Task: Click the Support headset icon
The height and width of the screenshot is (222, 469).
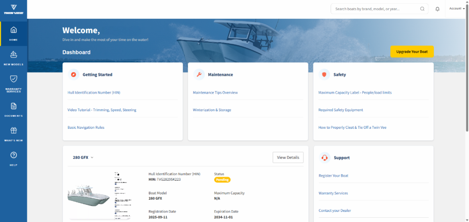Action: pos(324,158)
